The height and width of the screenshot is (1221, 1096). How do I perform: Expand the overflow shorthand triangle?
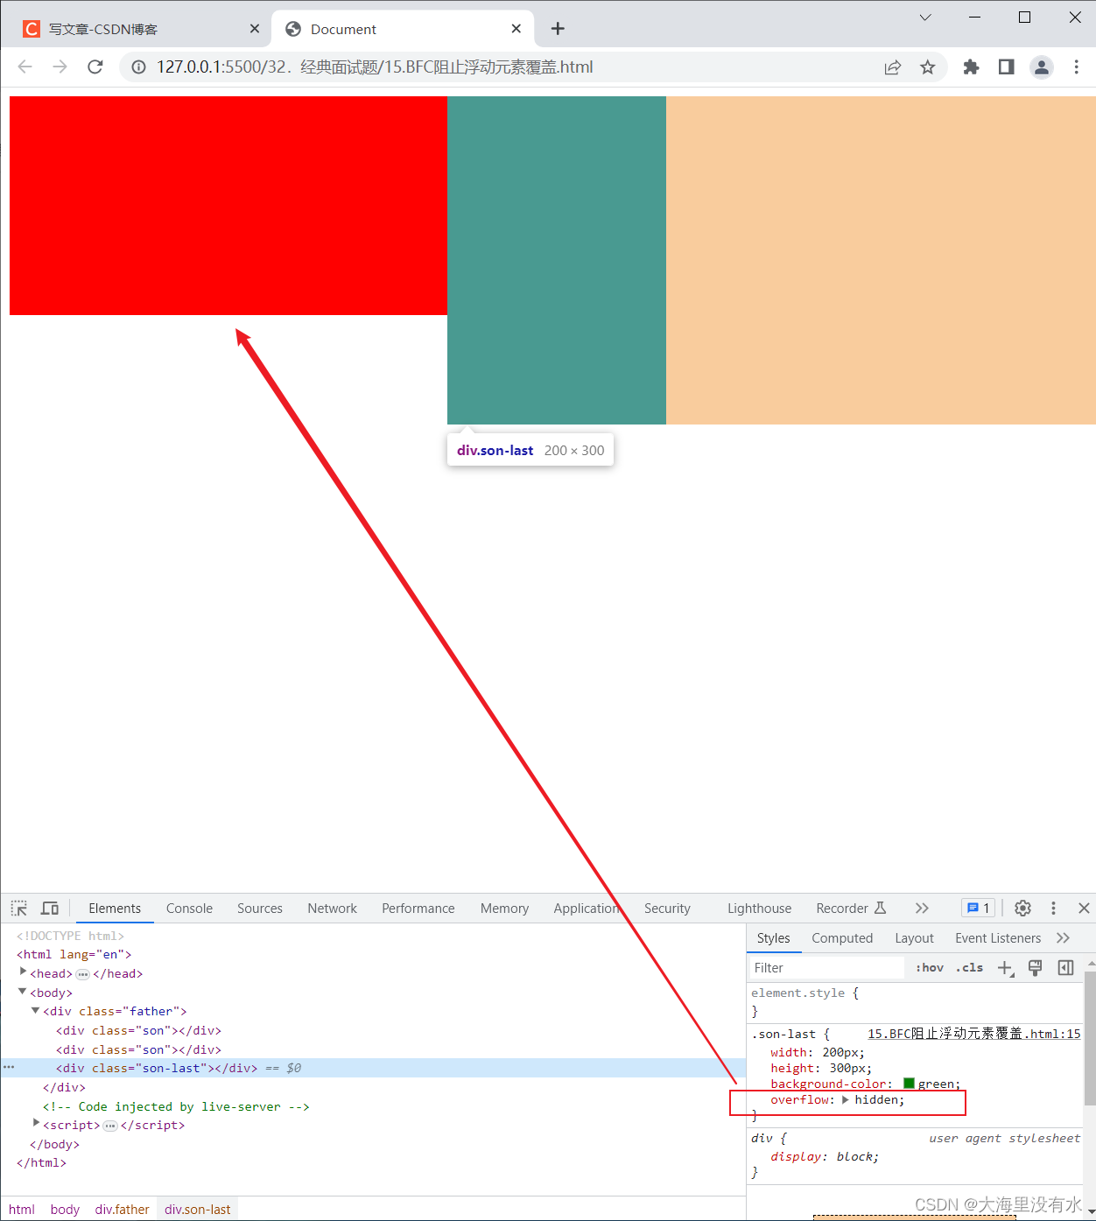[x=846, y=1099]
